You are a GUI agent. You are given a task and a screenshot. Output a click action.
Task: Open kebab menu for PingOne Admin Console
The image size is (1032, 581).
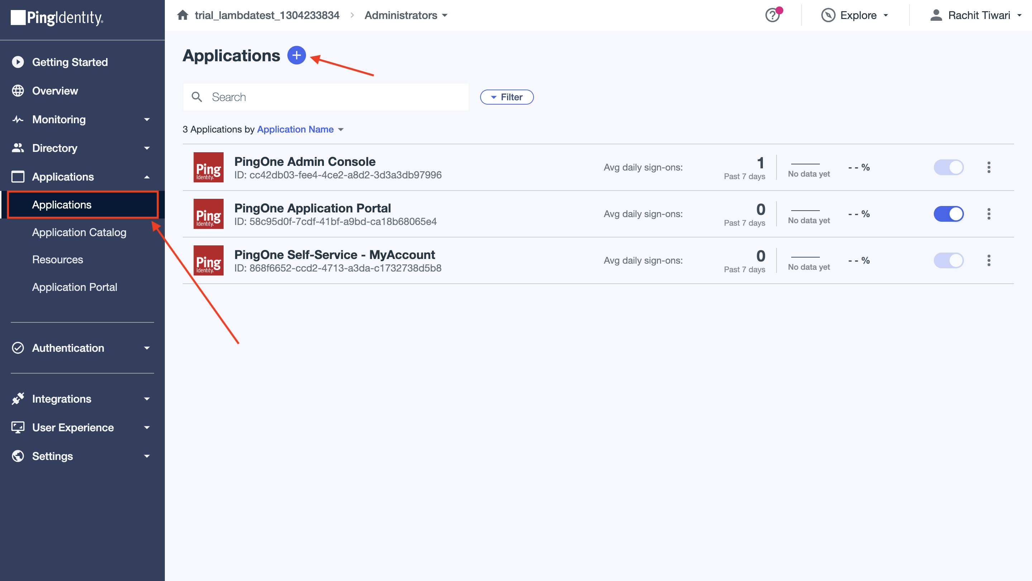[988, 167]
